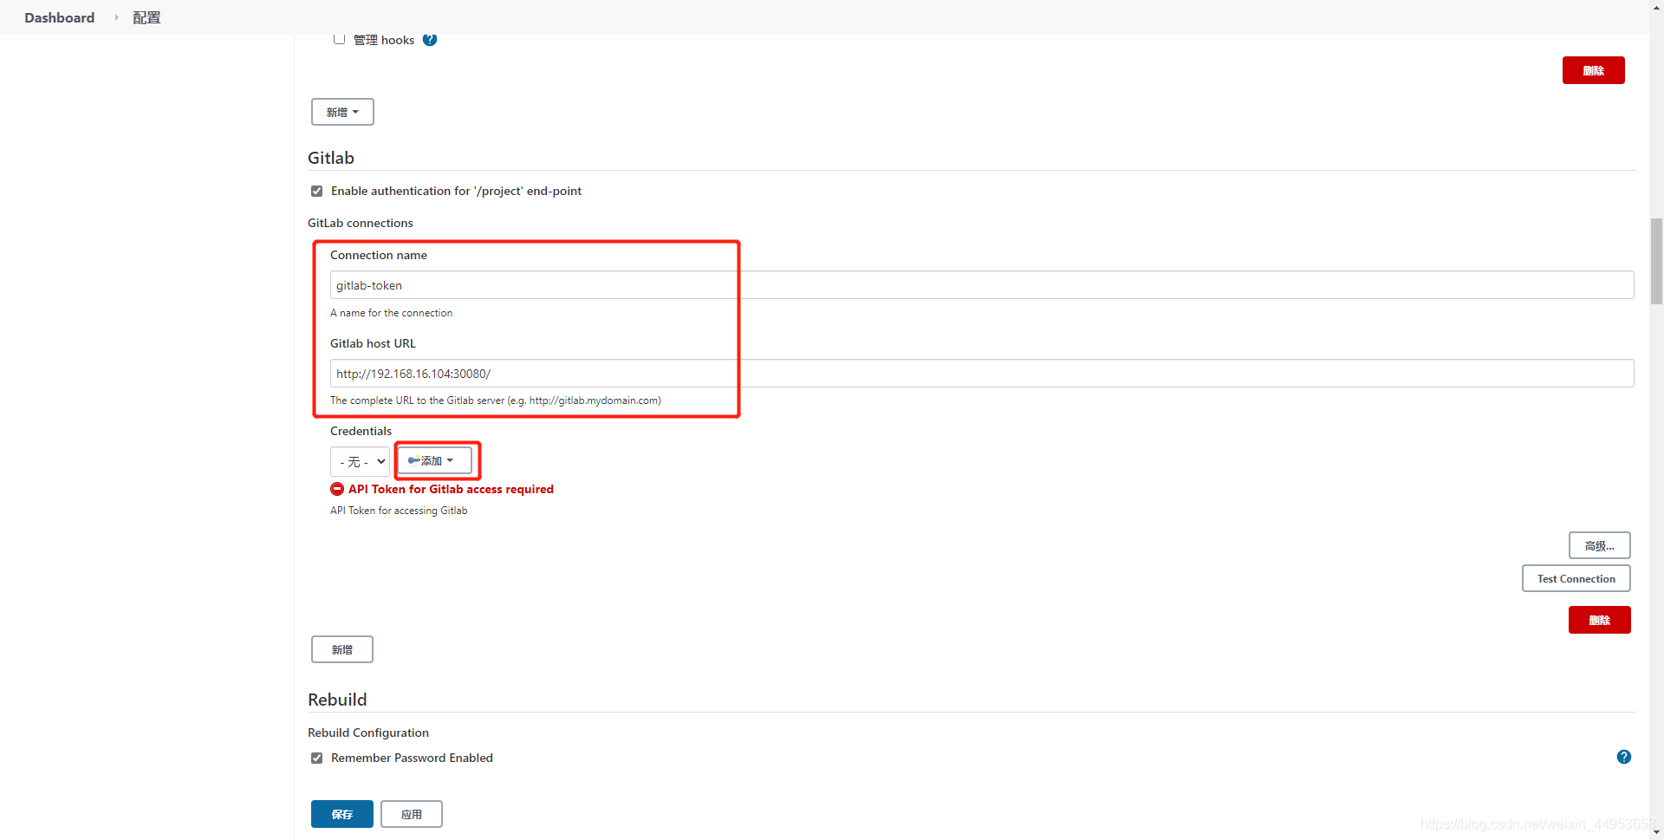Open help for Remember Password Enabled
The image size is (1664, 840).
pos(1624,757)
